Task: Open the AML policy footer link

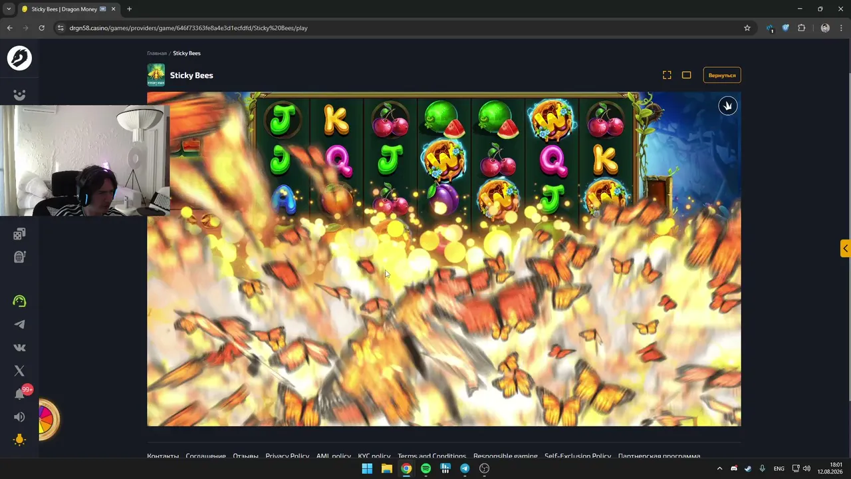Action: click(334, 456)
